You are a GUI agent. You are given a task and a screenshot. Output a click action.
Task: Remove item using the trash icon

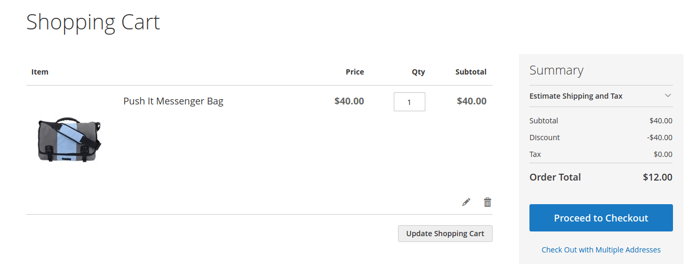[487, 202]
